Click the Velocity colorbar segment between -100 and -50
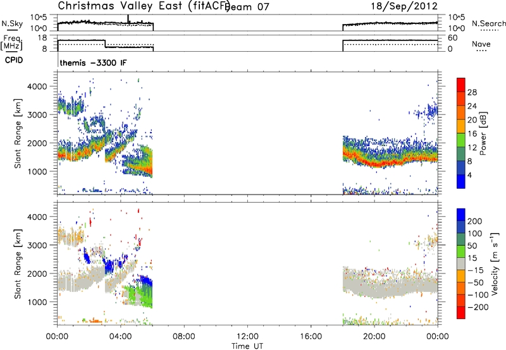This screenshot has width=506, height=350. (461, 288)
